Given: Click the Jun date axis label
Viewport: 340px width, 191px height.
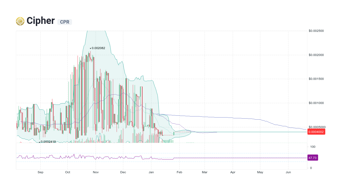Looking at the screenshot, I should (288, 172).
